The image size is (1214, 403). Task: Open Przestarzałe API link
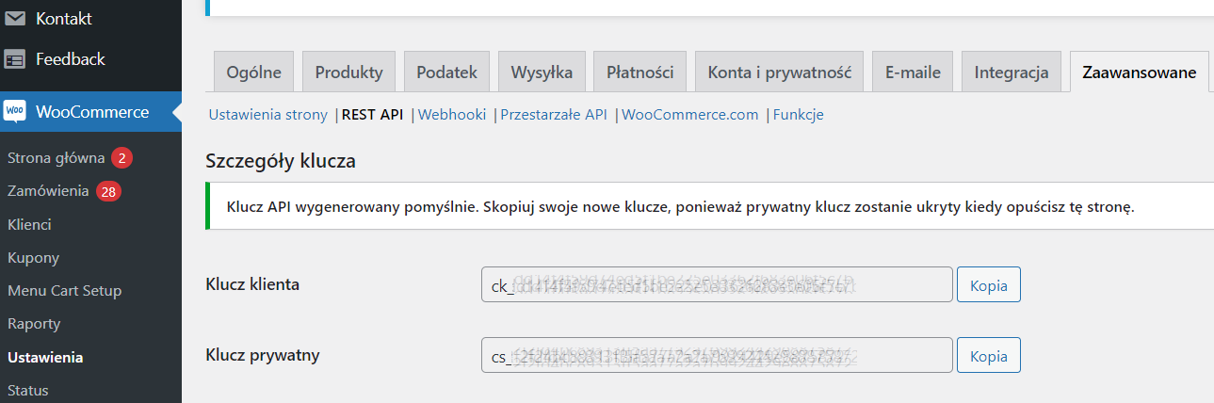click(x=554, y=115)
